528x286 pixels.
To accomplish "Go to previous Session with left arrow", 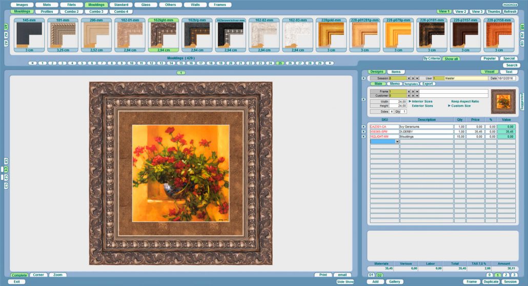I will [x=409, y=78].
